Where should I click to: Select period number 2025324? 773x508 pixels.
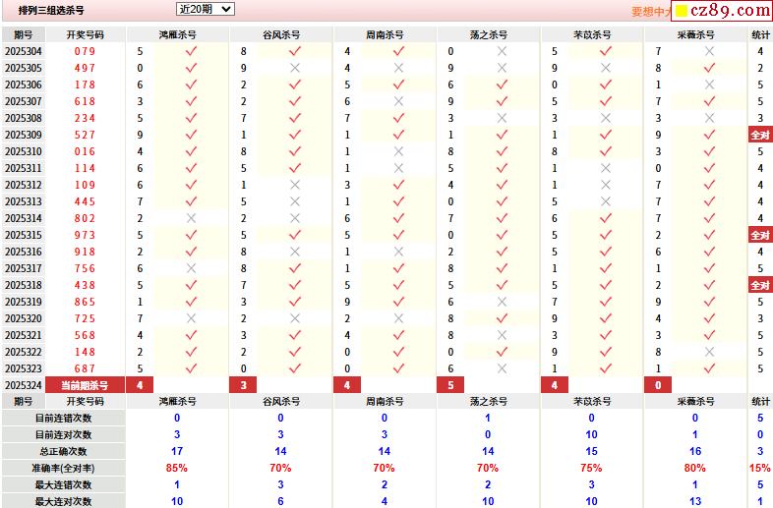pos(24,385)
